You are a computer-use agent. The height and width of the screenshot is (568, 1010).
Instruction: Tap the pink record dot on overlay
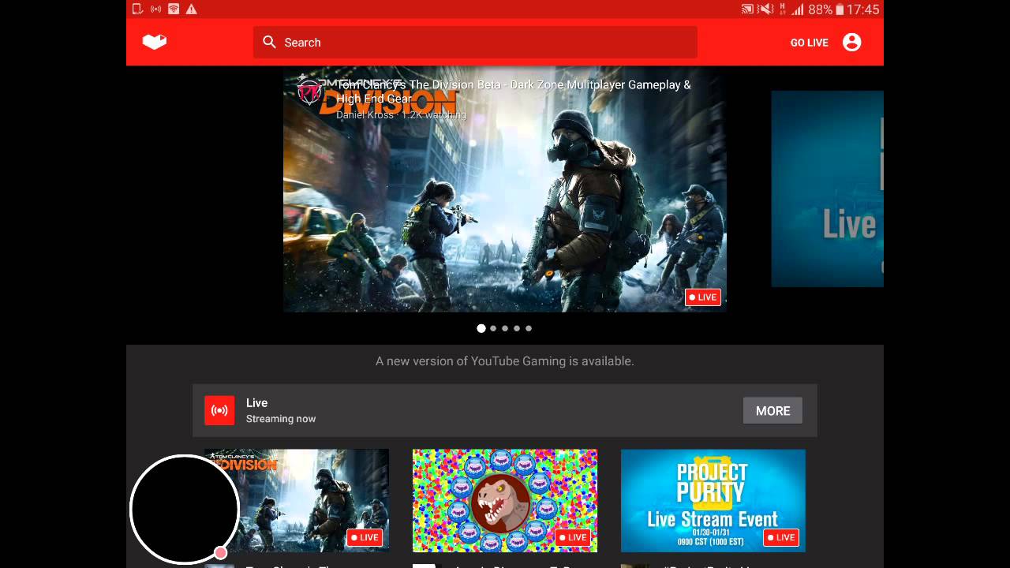pos(221,553)
